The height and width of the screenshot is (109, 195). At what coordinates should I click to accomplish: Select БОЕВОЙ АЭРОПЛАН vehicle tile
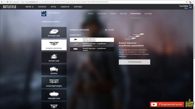(54, 45)
